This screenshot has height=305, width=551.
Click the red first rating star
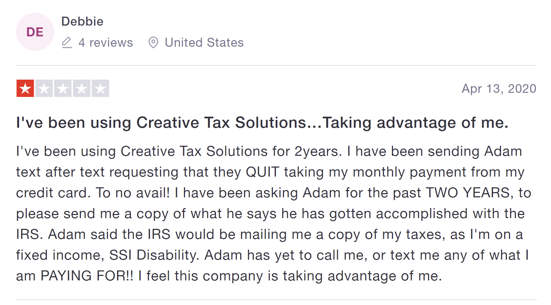(25, 89)
